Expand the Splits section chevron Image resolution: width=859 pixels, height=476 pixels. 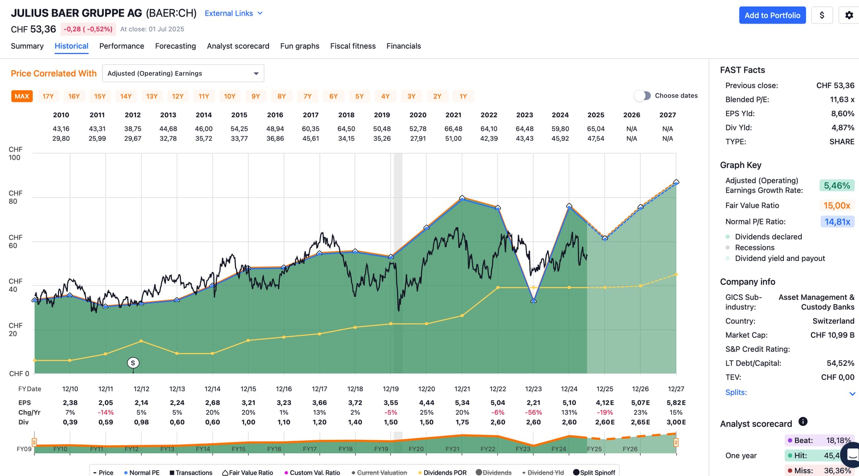tap(852, 394)
